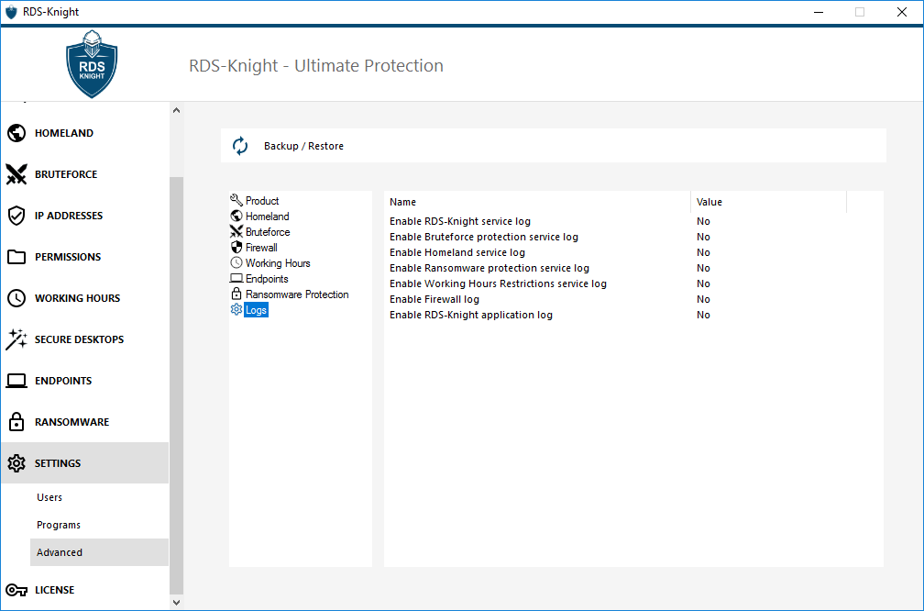Go to WORKING HOURS page
The width and height of the screenshot is (924, 611).
tap(85, 298)
